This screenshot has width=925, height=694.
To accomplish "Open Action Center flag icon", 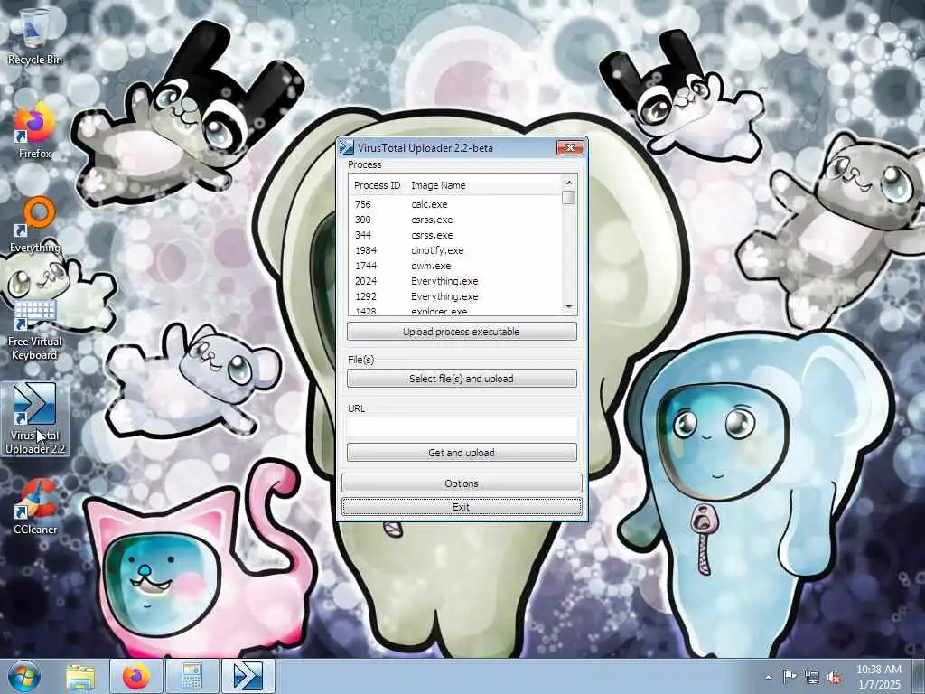I will (790, 677).
